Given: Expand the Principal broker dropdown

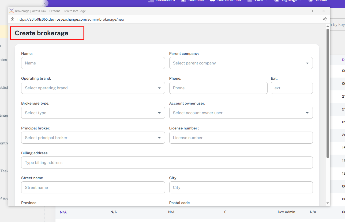Looking at the screenshot, I should 93,138.
